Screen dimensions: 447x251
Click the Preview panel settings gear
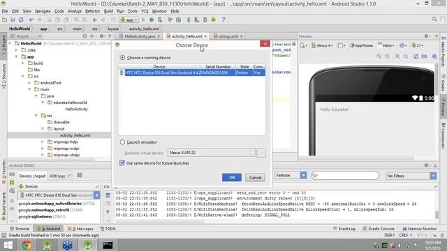click(426, 36)
